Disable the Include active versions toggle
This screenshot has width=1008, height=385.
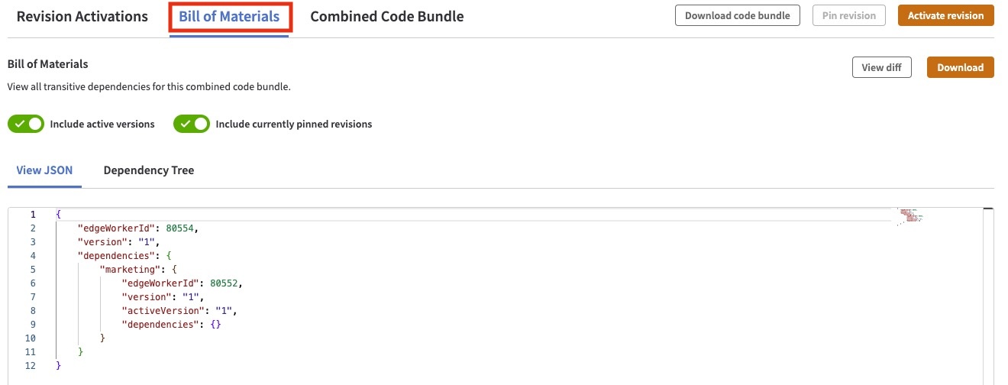point(27,124)
